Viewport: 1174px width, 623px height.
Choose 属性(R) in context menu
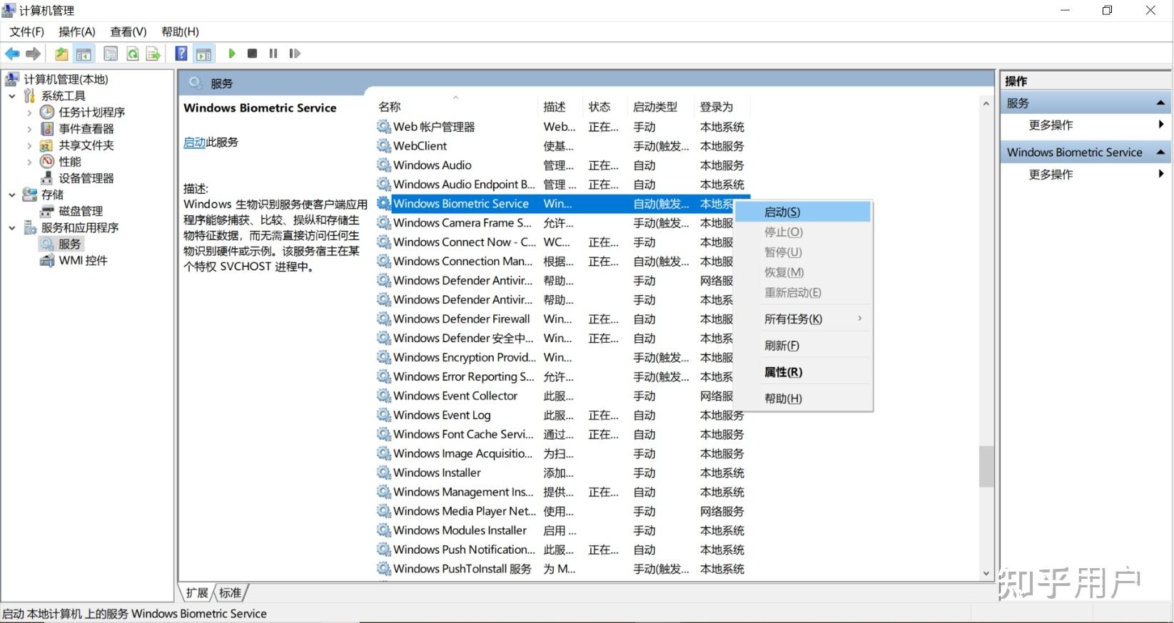pos(803,372)
